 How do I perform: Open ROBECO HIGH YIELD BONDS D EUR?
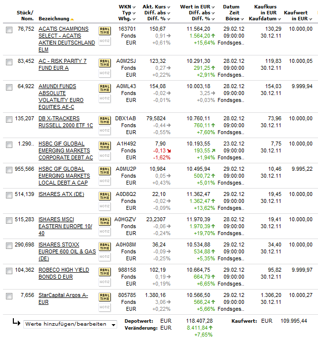tap(64, 273)
